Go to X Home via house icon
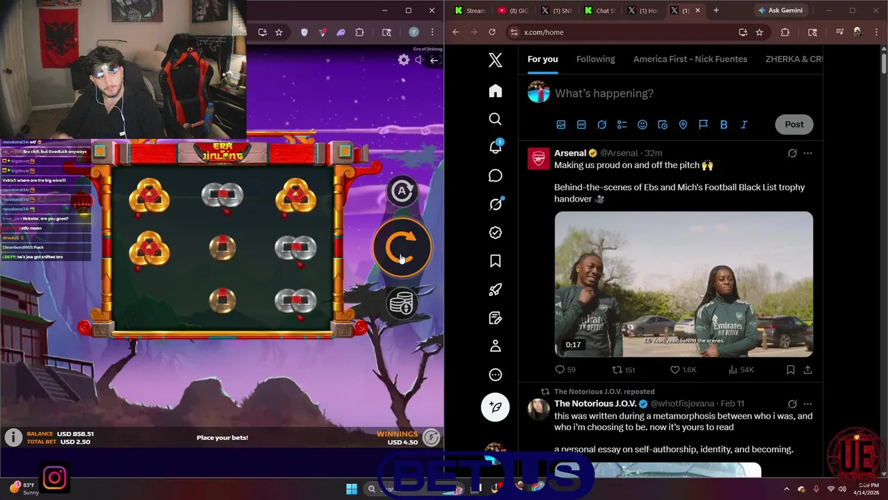The image size is (888, 500). pyautogui.click(x=495, y=91)
